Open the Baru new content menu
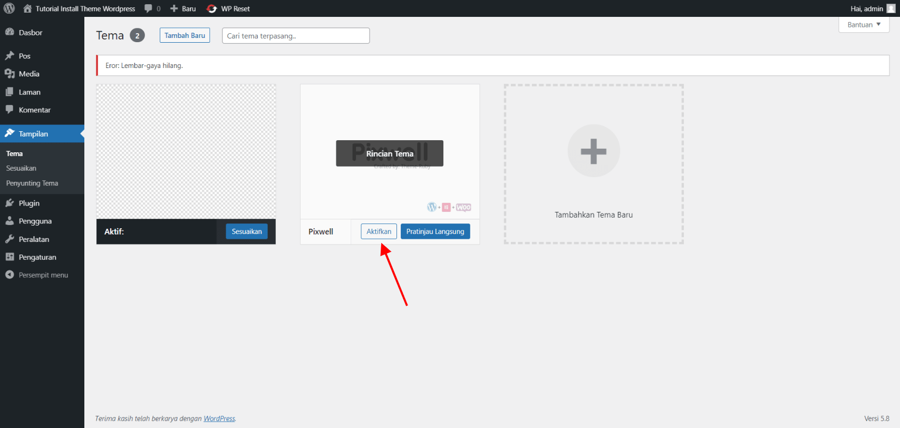Image resolution: width=900 pixels, height=428 pixels. tap(183, 8)
